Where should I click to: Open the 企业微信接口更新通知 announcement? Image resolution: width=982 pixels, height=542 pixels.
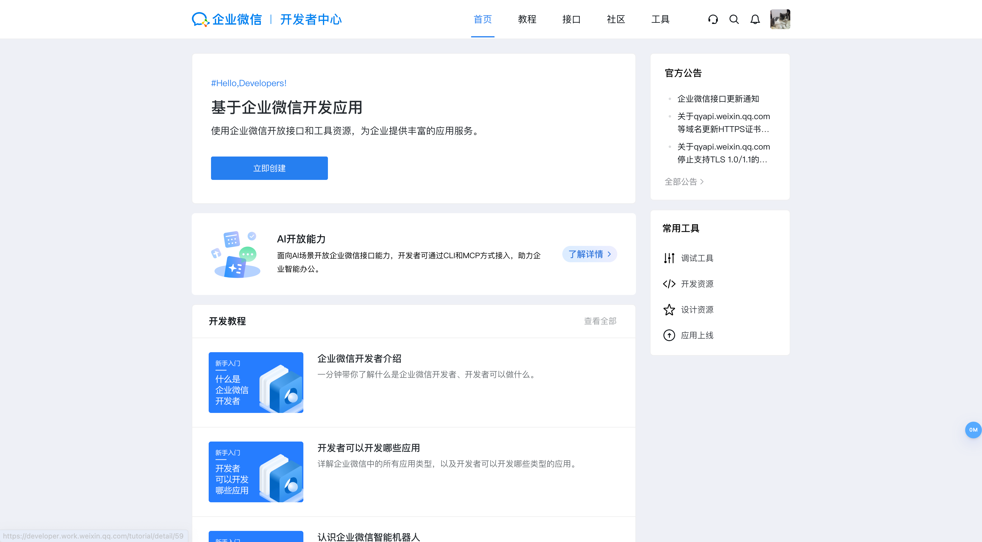coord(718,99)
